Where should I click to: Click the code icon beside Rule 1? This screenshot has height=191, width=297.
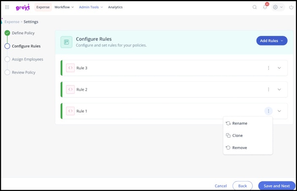tap(70, 111)
